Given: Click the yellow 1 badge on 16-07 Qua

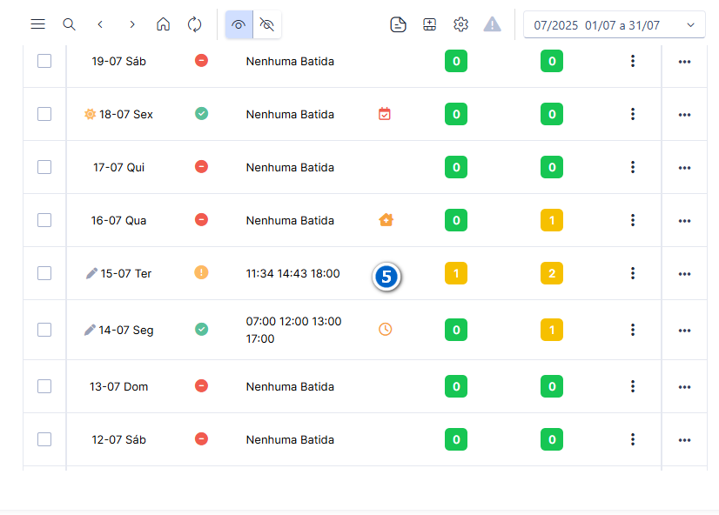Looking at the screenshot, I should tap(552, 220).
